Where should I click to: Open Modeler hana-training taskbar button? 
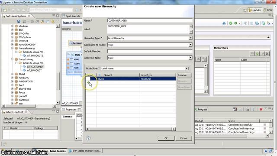pyautogui.click(x=50, y=151)
